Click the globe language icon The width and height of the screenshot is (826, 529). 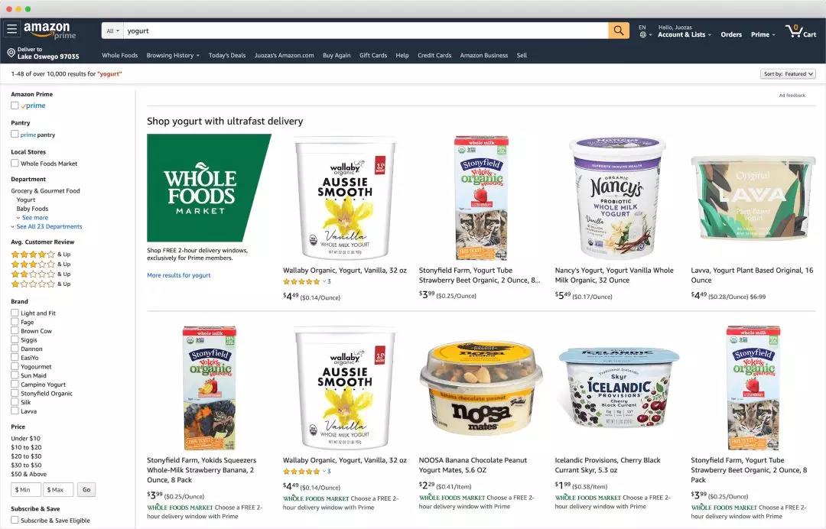click(642, 34)
